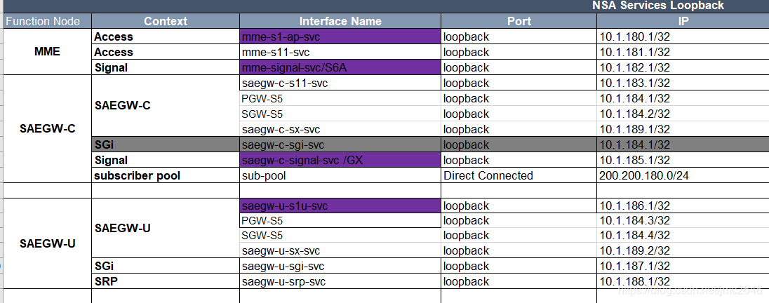This screenshot has height=303, width=769.
Task: Select the mme-signal-svc/S6A cell
Action: tap(340, 67)
